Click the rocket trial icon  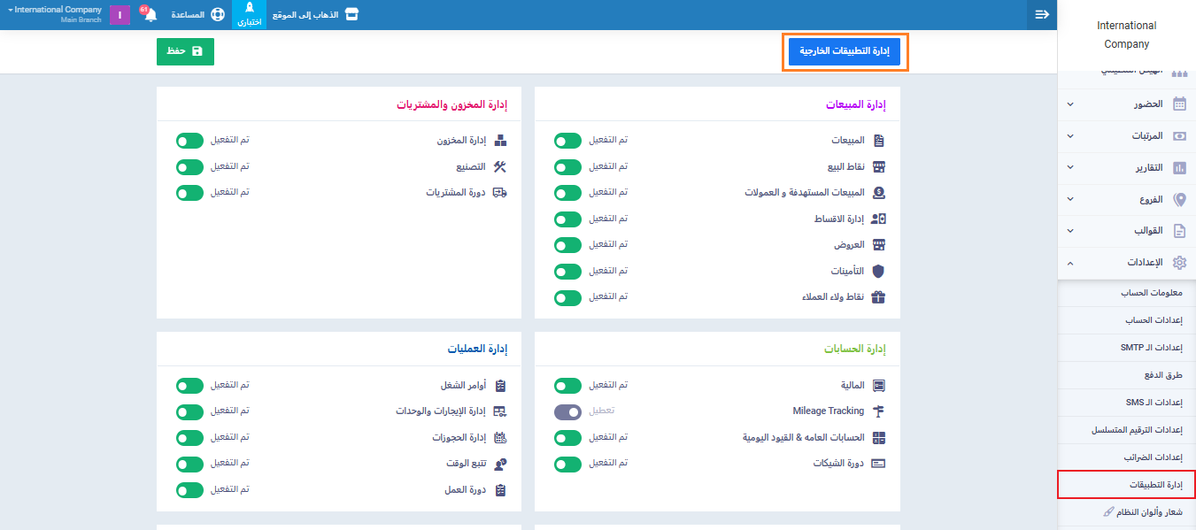point(249,8)
